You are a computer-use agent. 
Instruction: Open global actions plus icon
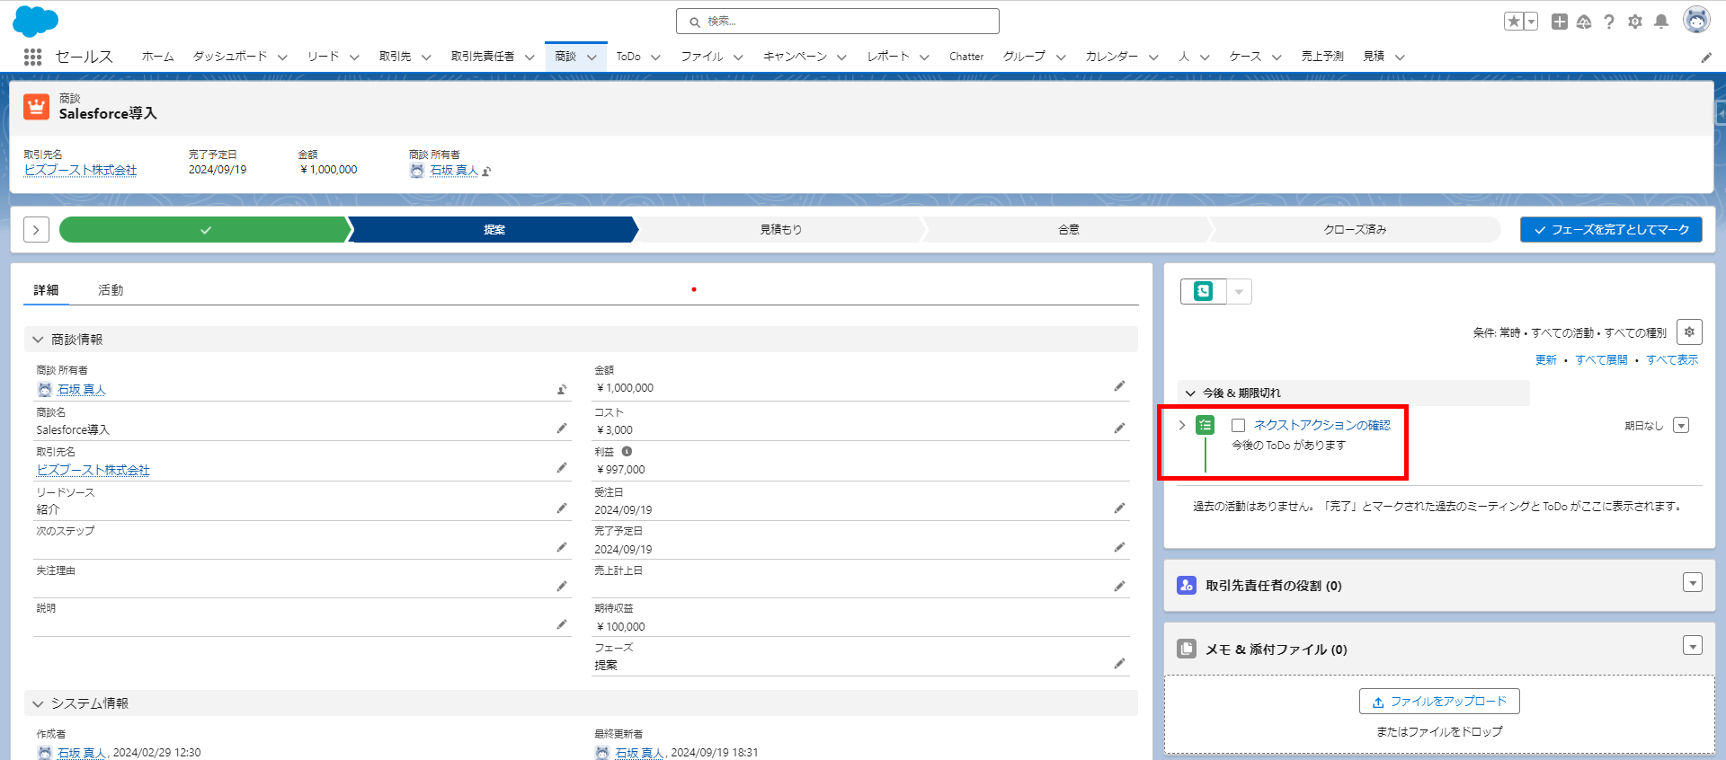coord(1560,22)
